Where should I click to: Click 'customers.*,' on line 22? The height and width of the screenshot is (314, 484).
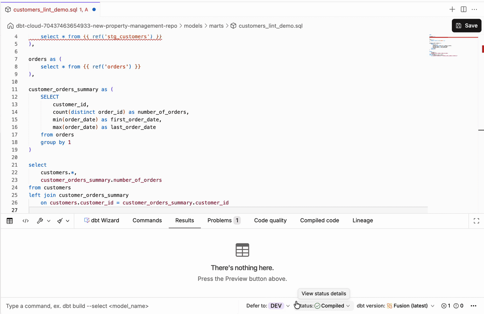coord(59,172)
